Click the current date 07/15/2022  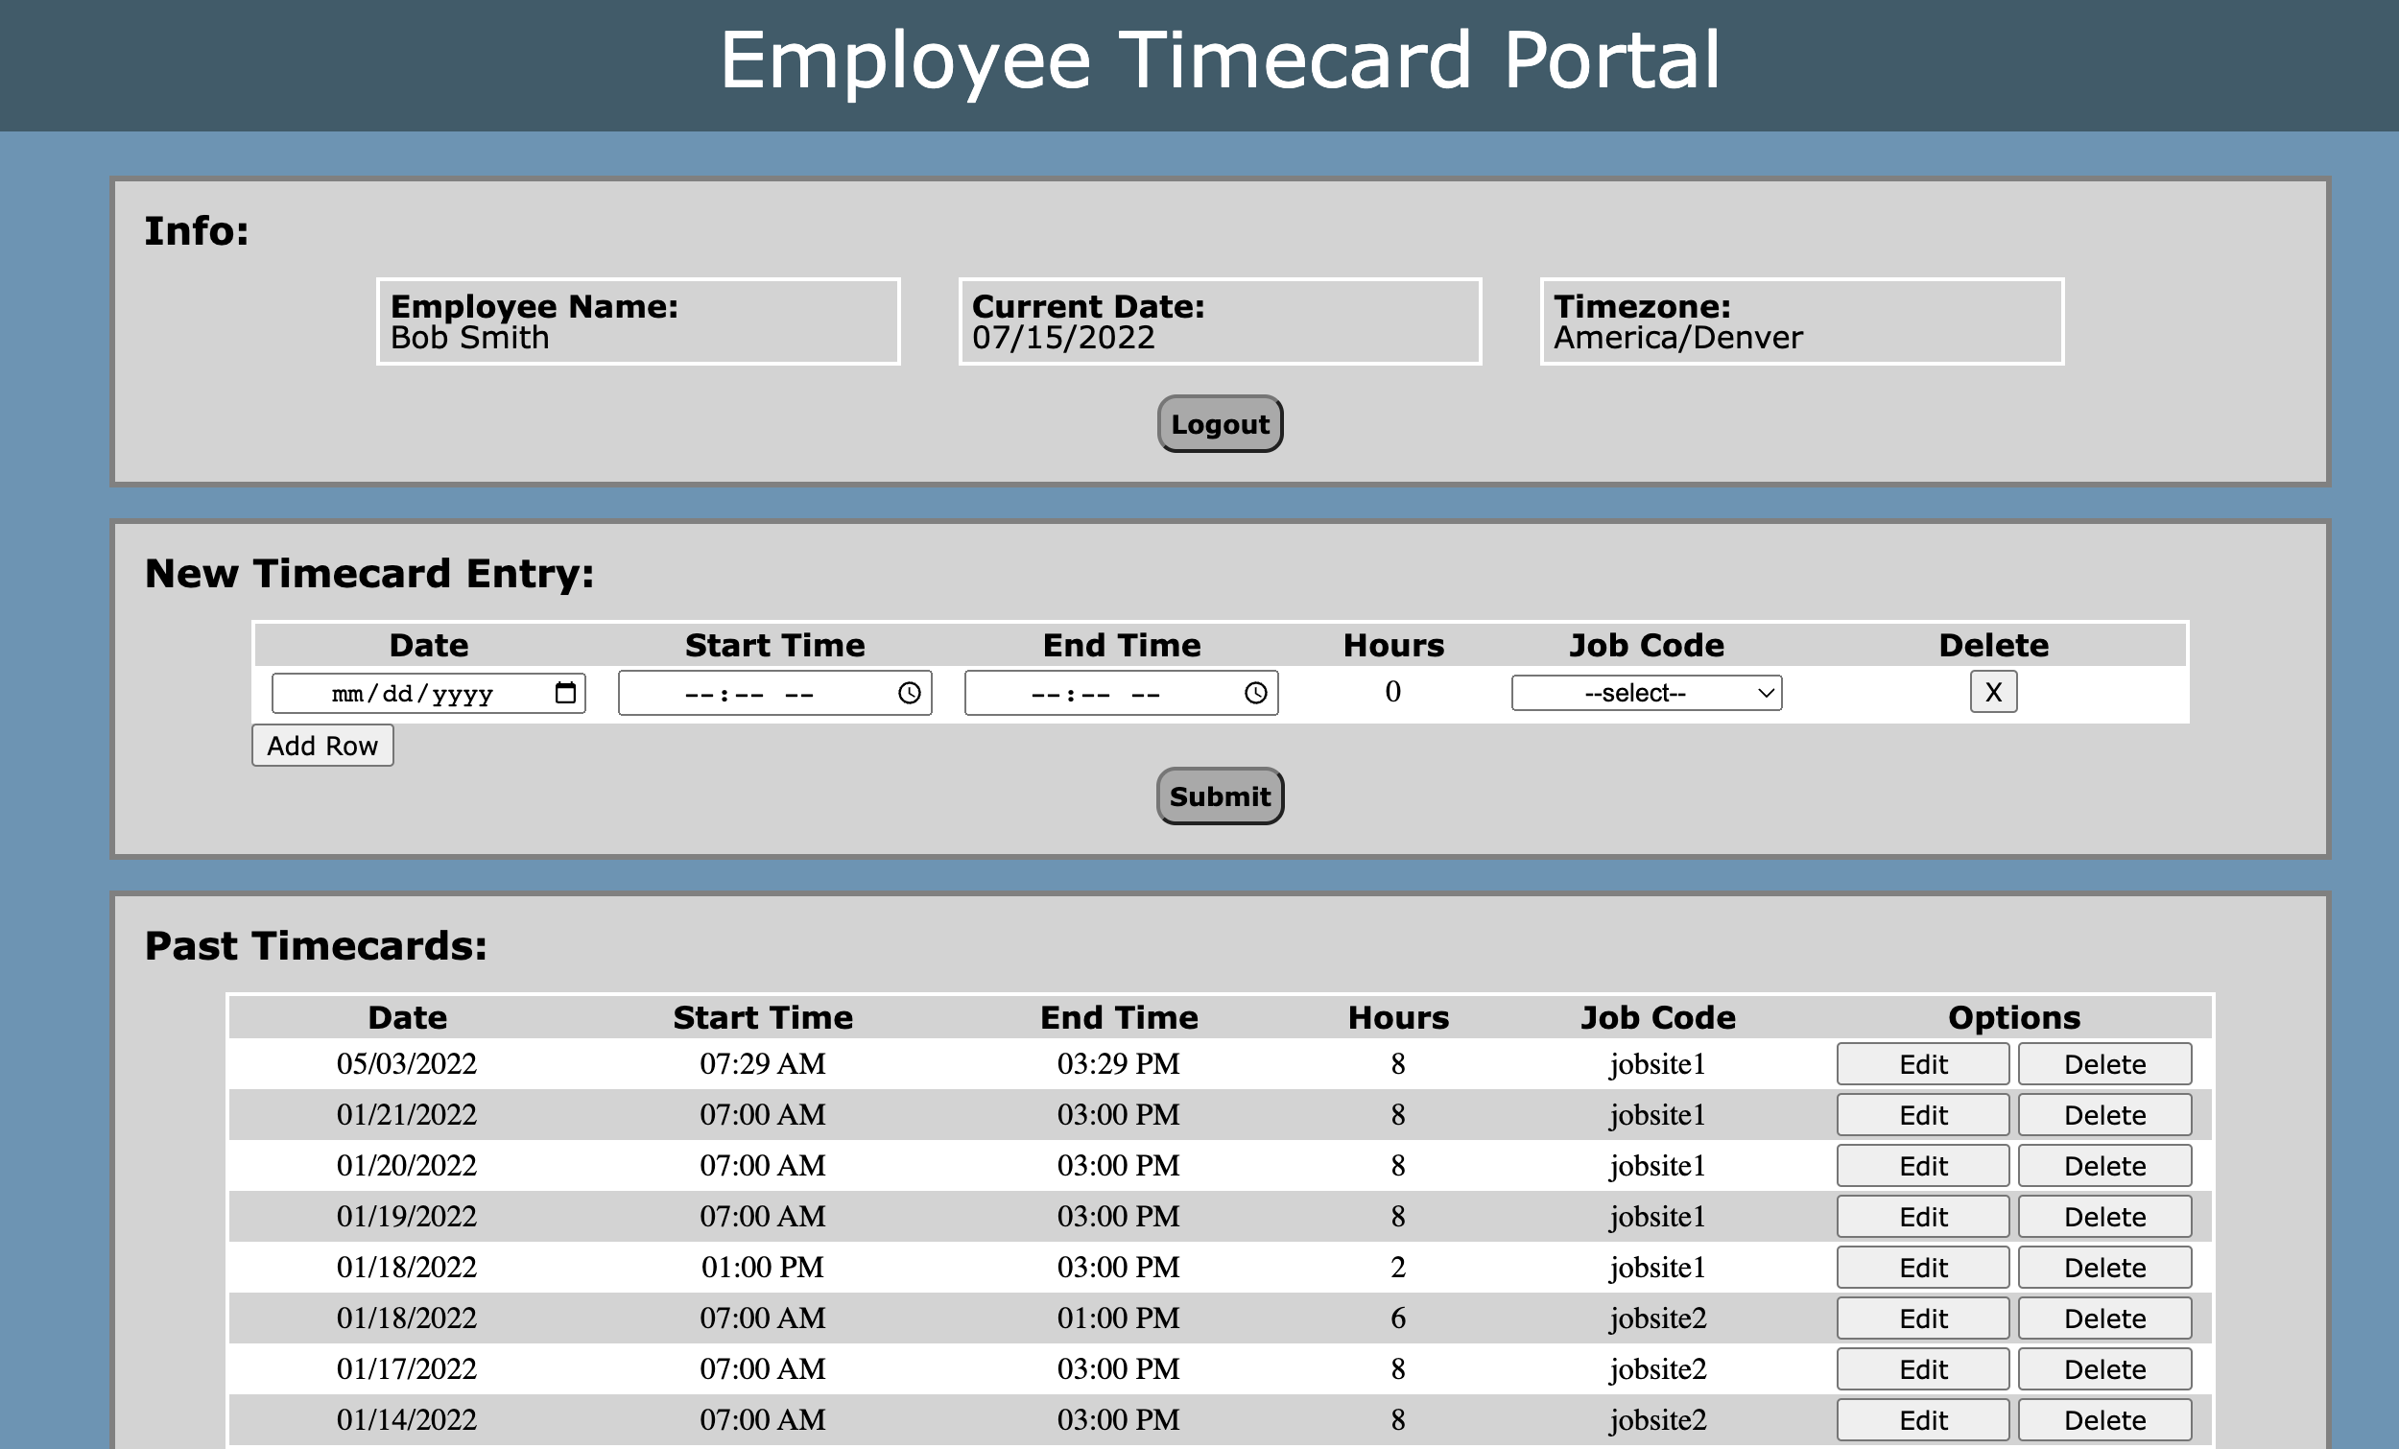[x=1063, y=338]
